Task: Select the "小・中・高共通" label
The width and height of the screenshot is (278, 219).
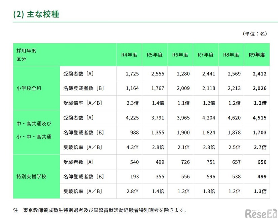Action: point(34,137)
